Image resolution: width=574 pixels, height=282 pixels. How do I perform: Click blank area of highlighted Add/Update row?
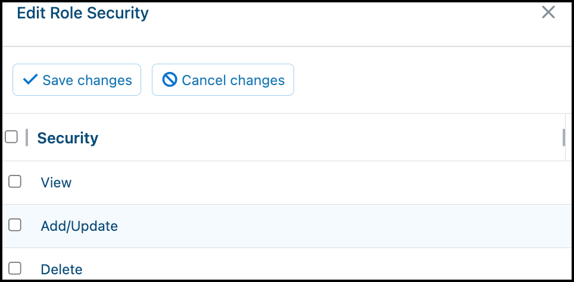pos(329,226)
